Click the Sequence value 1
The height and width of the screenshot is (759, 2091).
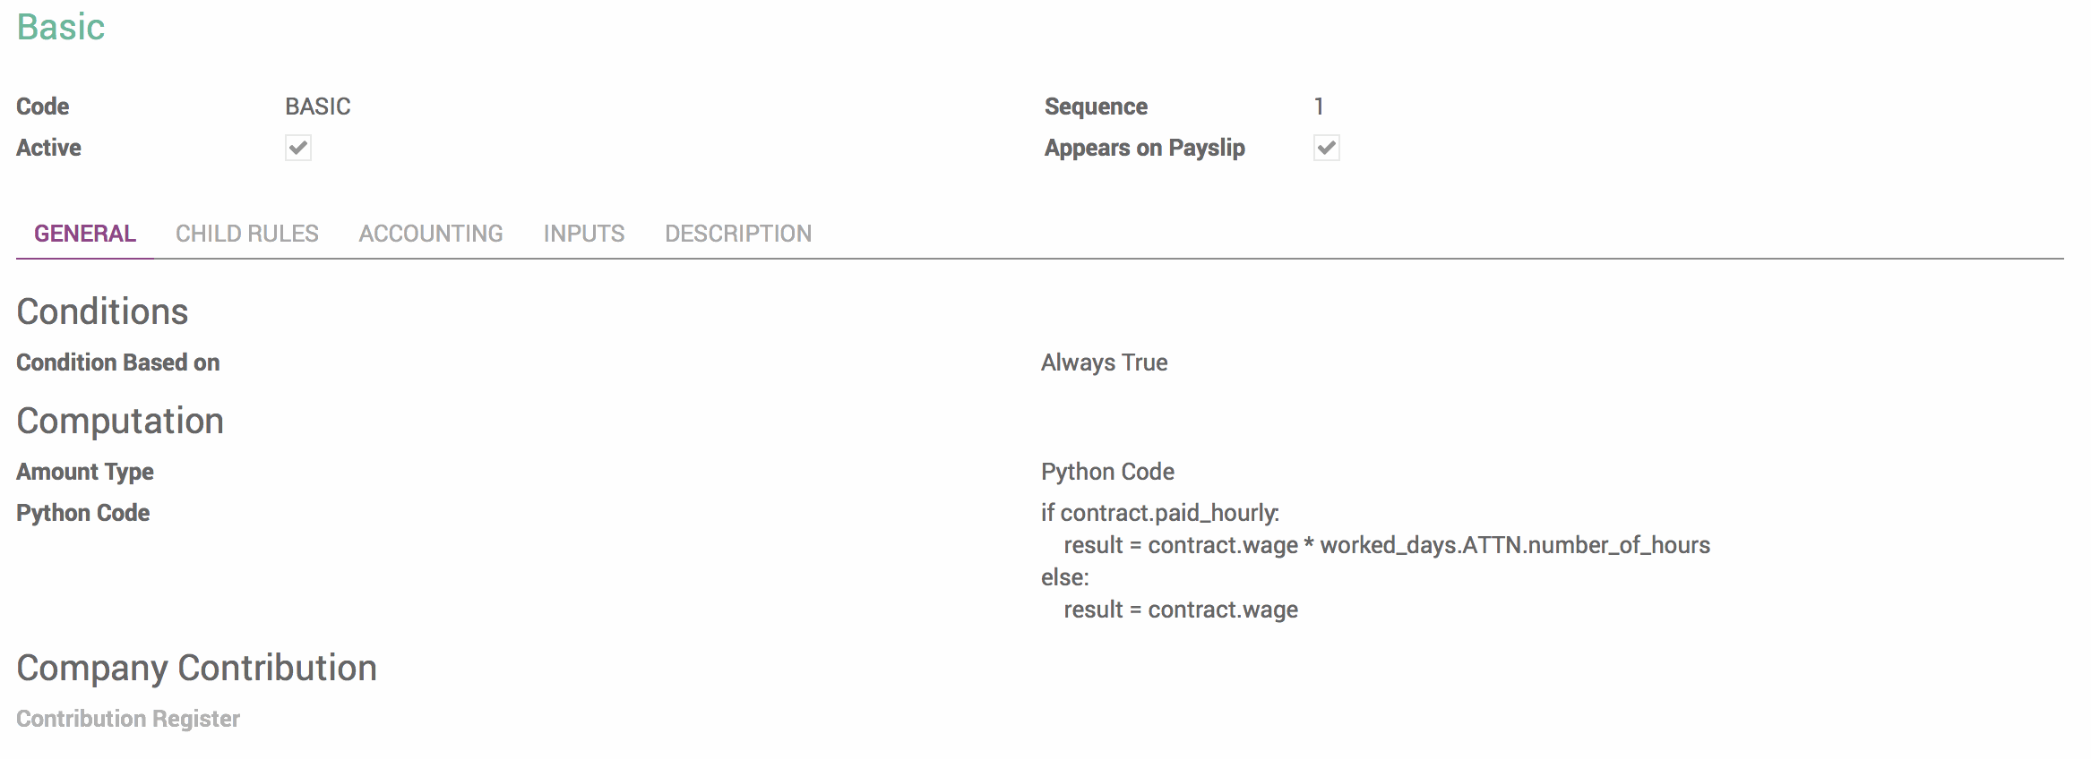[x=1319, y=107]
